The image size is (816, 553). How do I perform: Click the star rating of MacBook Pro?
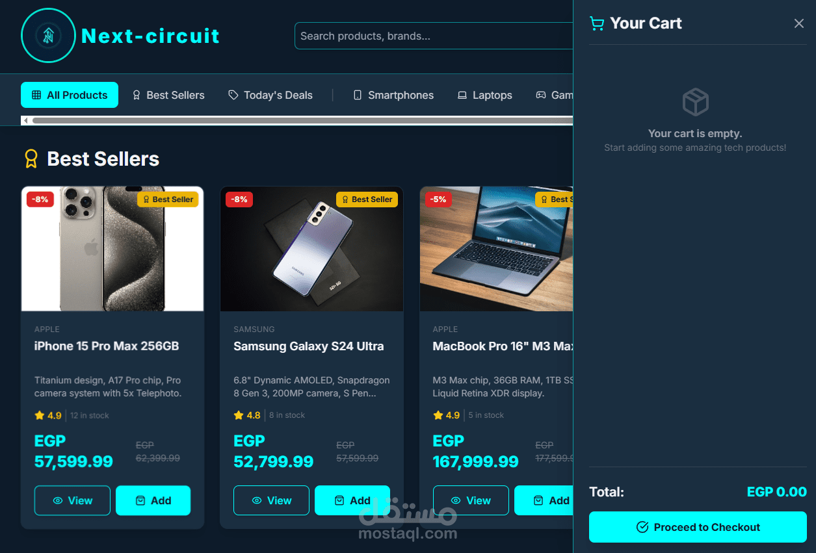[446, 415]
